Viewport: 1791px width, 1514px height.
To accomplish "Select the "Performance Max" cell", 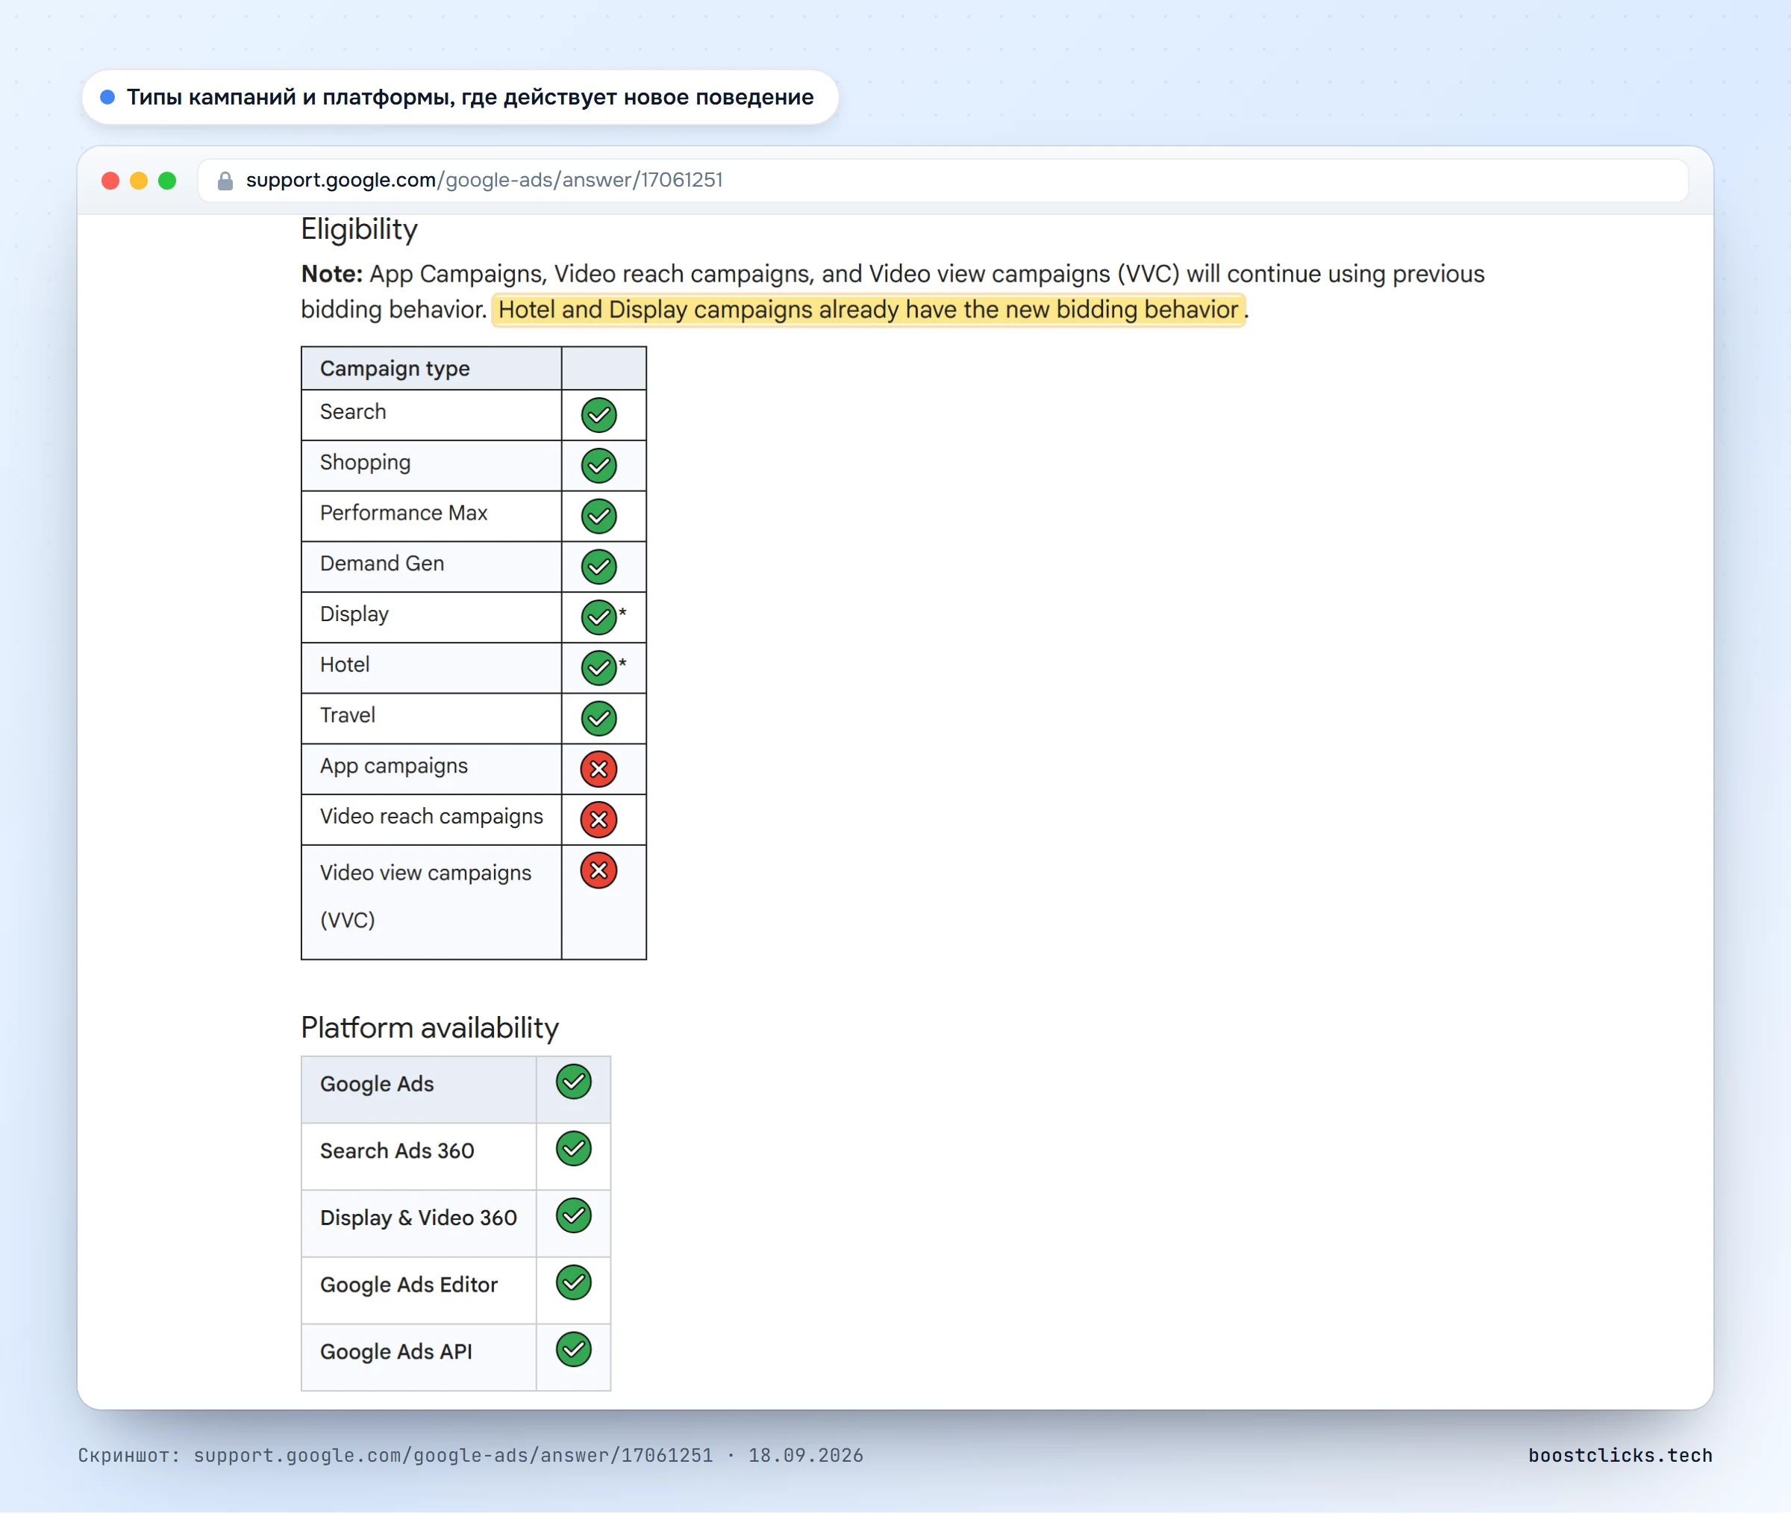I will 431,517.
